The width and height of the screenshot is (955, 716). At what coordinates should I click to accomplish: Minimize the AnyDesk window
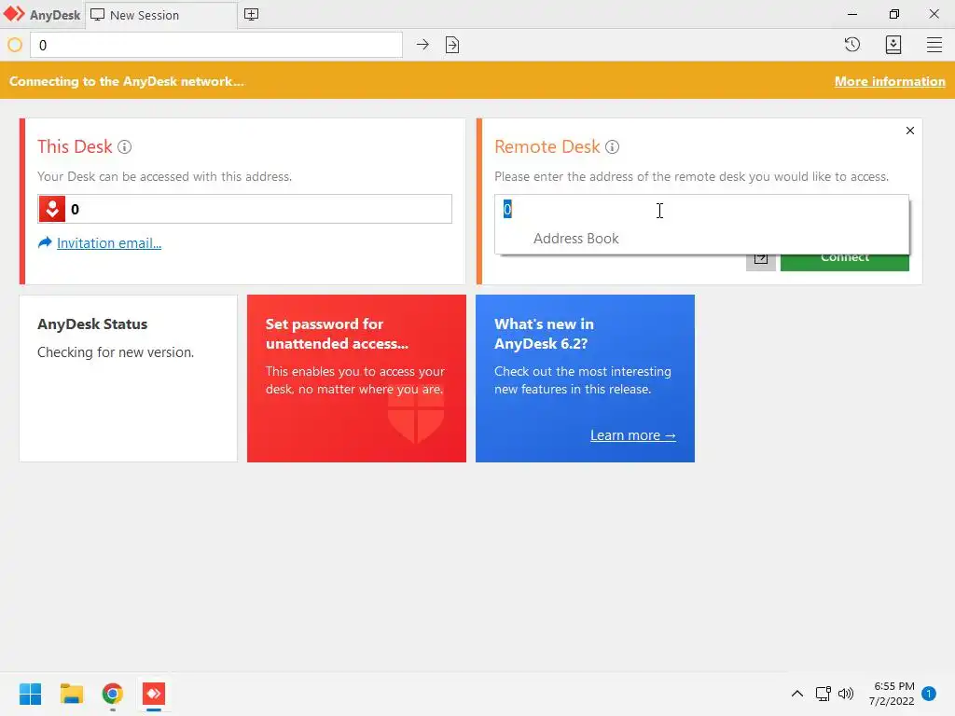pyautogui.click(x=852, y=14)
